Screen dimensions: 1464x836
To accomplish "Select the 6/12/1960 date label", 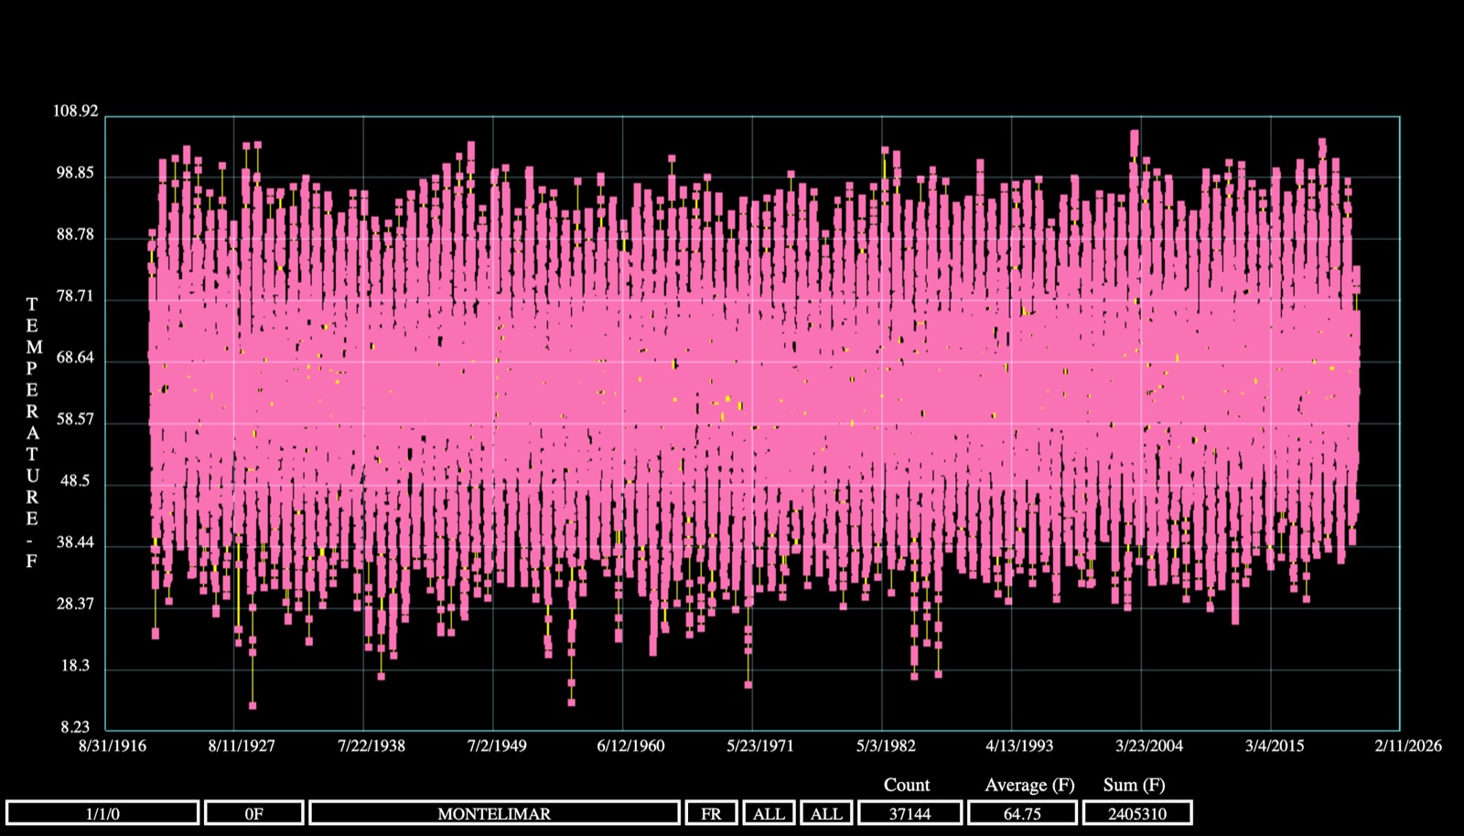I will point(630,745).
